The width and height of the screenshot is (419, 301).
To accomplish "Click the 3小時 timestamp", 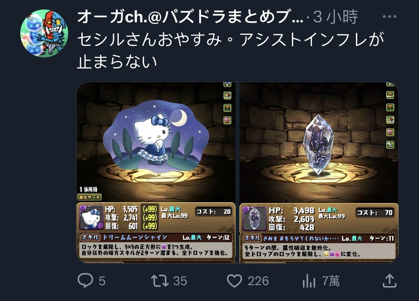I will [x=335, y=17].
